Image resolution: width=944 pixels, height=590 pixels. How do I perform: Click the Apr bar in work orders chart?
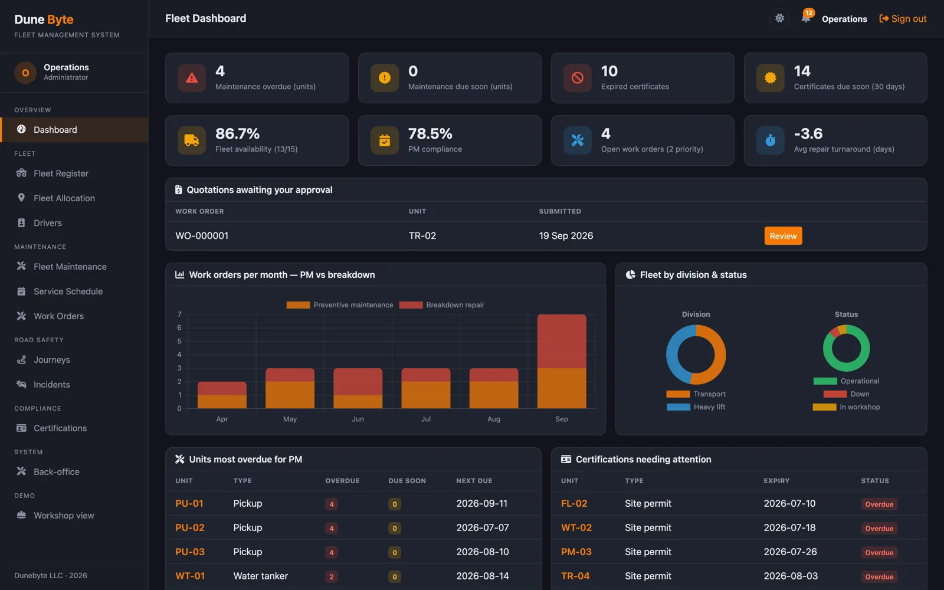pyautogui.click(x=222, y=395)
